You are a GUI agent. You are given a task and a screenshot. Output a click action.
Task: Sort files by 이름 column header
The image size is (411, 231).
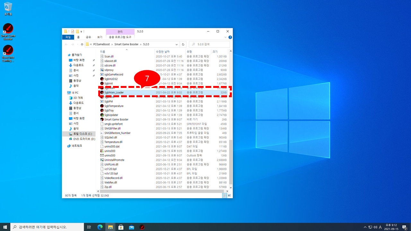[127, 51]
